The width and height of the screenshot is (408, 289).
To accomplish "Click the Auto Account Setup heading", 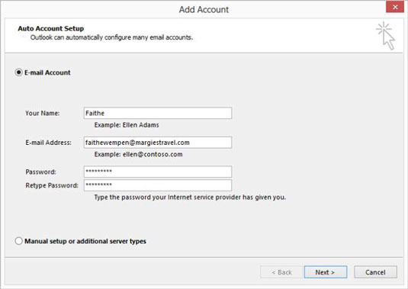I will [51, 28].
